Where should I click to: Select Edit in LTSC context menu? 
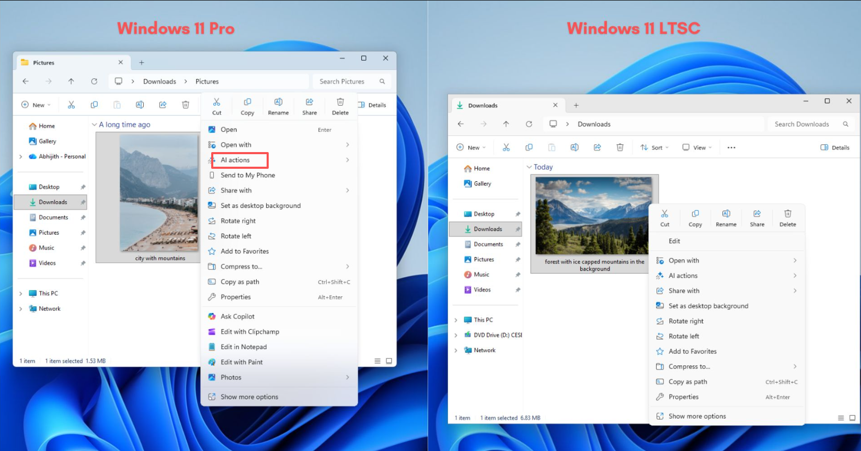727,241
